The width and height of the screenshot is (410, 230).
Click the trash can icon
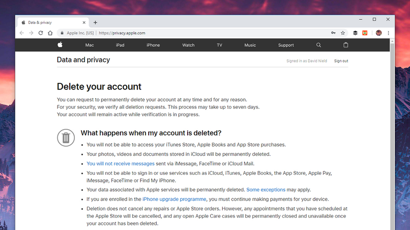tap(66, 137)
